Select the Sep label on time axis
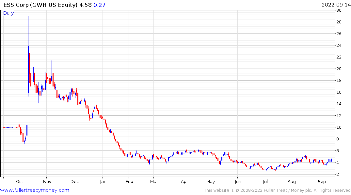Image resolution: width=351 pixels, height=195 pixels. point(322,182)
